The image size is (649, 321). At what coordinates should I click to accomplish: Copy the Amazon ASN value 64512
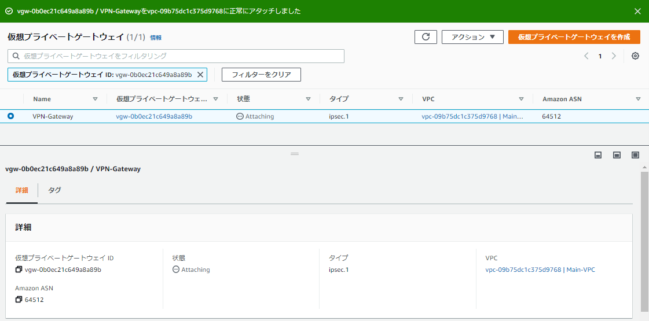[19, 300]
